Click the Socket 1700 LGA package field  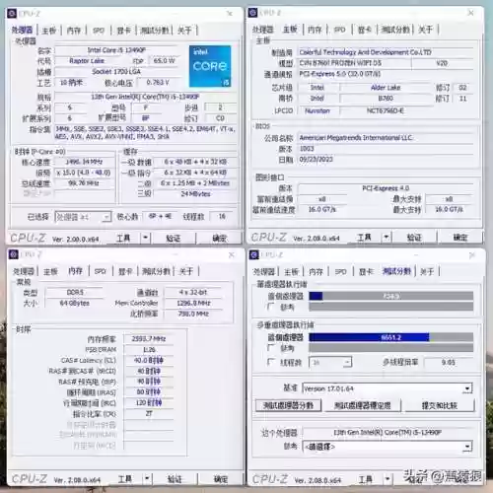tap(116, 72)
